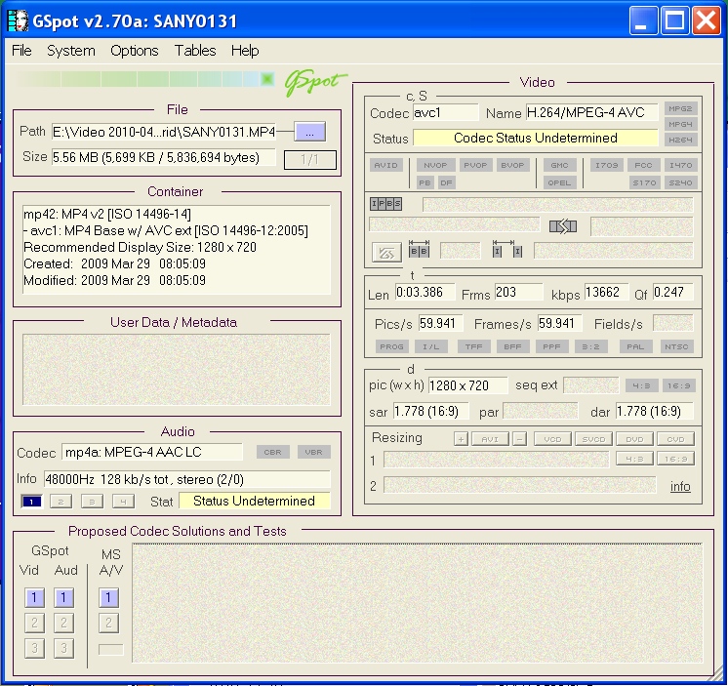Image resolution: width=728 pixels, height=686 pixels.
Task: Click the MPG2 codec indicator
Action: click(680, 108)
